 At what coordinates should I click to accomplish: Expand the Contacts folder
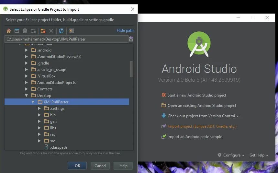27,89
